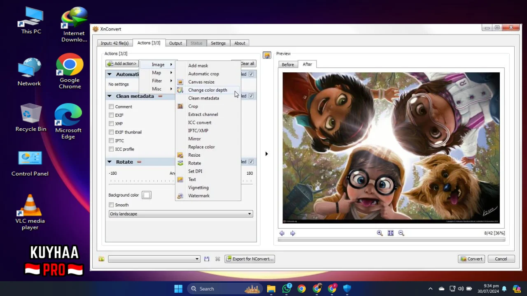Click the Rotate angle slider track
Image resolution: width=527 pixels, height=296 pixels.
tap(181, 181)
